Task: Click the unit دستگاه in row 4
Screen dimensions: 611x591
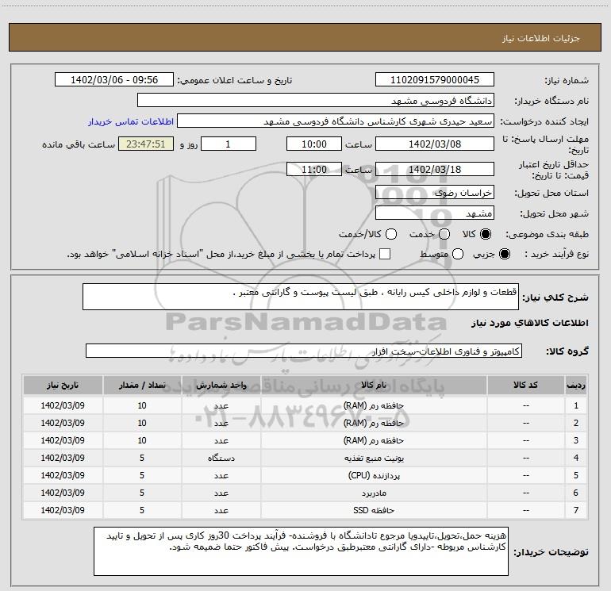Action: tap(221, 459)
